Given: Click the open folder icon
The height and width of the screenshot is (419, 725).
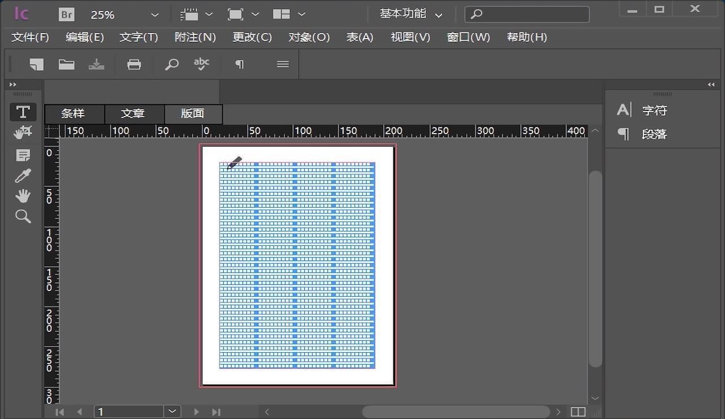Looking at the screenshot, I should click(x=66, y=65).
